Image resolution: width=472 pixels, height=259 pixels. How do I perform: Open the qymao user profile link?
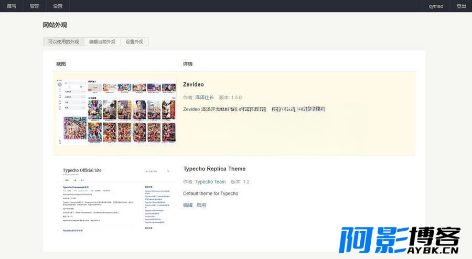click(436, 6)
